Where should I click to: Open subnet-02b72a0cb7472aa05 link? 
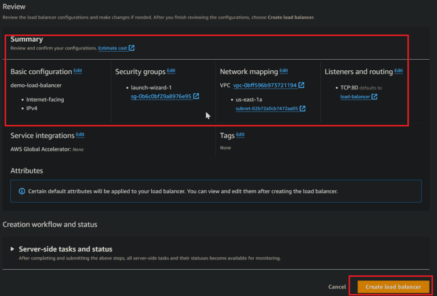pos(267,109)
